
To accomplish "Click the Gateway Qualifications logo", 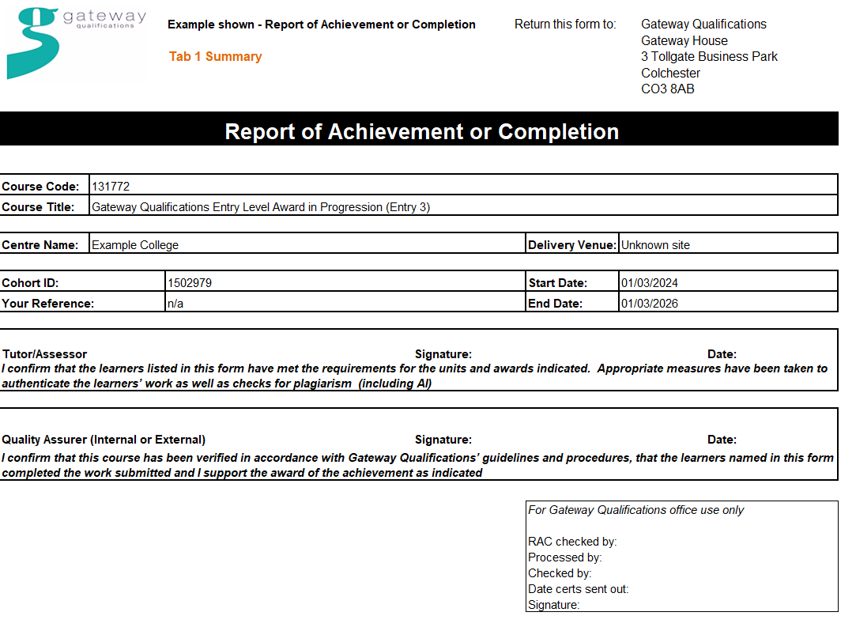I will click(76, 43).
